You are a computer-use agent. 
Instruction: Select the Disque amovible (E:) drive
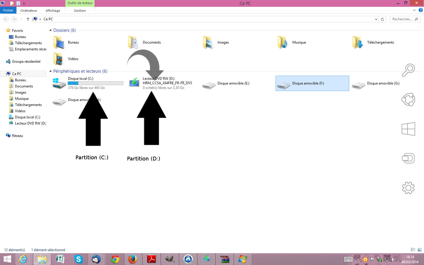click(238, 83)
